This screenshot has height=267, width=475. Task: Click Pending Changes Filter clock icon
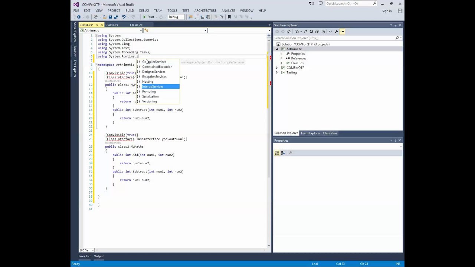[x=297, y=32]
